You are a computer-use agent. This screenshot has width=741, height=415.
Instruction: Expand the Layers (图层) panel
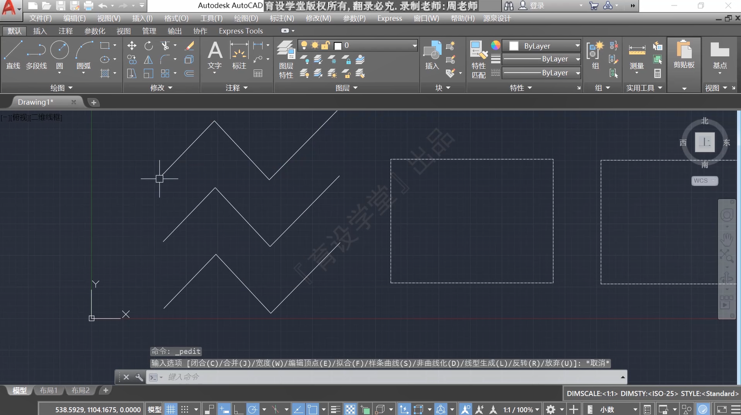coord(347,88)
